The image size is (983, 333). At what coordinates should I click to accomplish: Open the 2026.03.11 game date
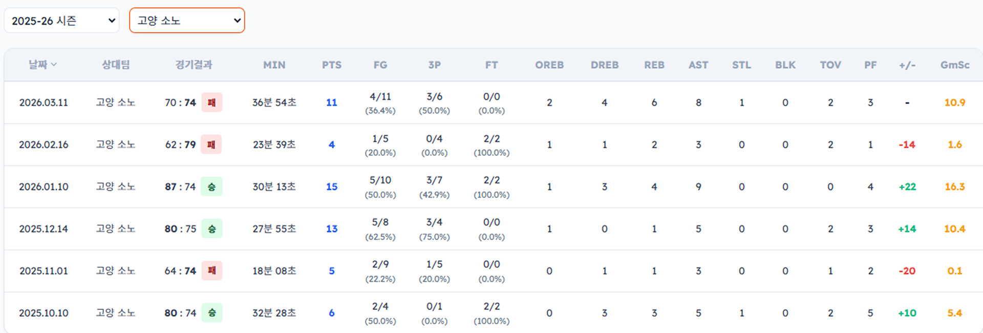(x=44, y=102)
